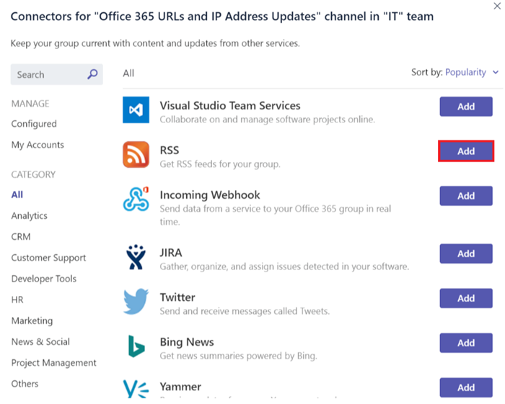Click the Visual Studio Team Services title
This screenshot has height=404, width=505.
[x=230, y=106]
